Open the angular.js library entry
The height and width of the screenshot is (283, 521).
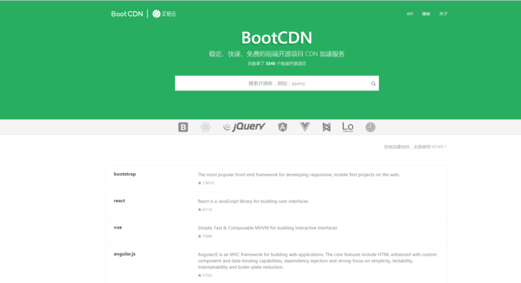tap(124, 254)
